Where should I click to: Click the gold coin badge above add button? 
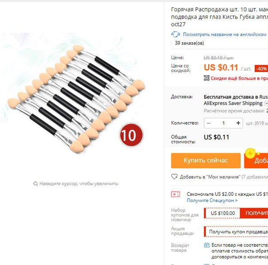click(x=250, y=153)
